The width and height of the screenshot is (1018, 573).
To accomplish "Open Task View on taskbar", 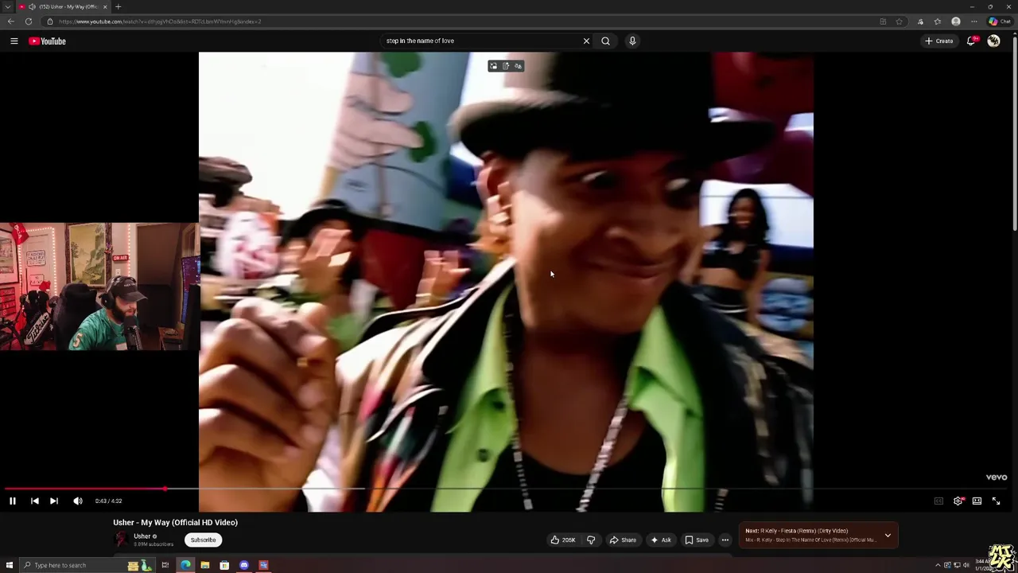I will pyautogui.click(x=165, y=565).
